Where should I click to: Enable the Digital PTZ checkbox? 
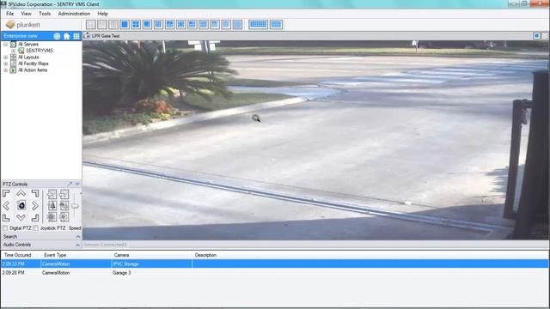click(x=5, y=228)
